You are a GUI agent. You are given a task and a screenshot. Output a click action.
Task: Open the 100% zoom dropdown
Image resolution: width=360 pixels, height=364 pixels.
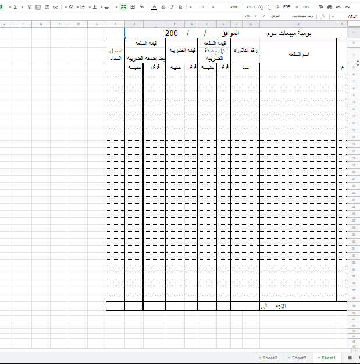click(304, 7)
